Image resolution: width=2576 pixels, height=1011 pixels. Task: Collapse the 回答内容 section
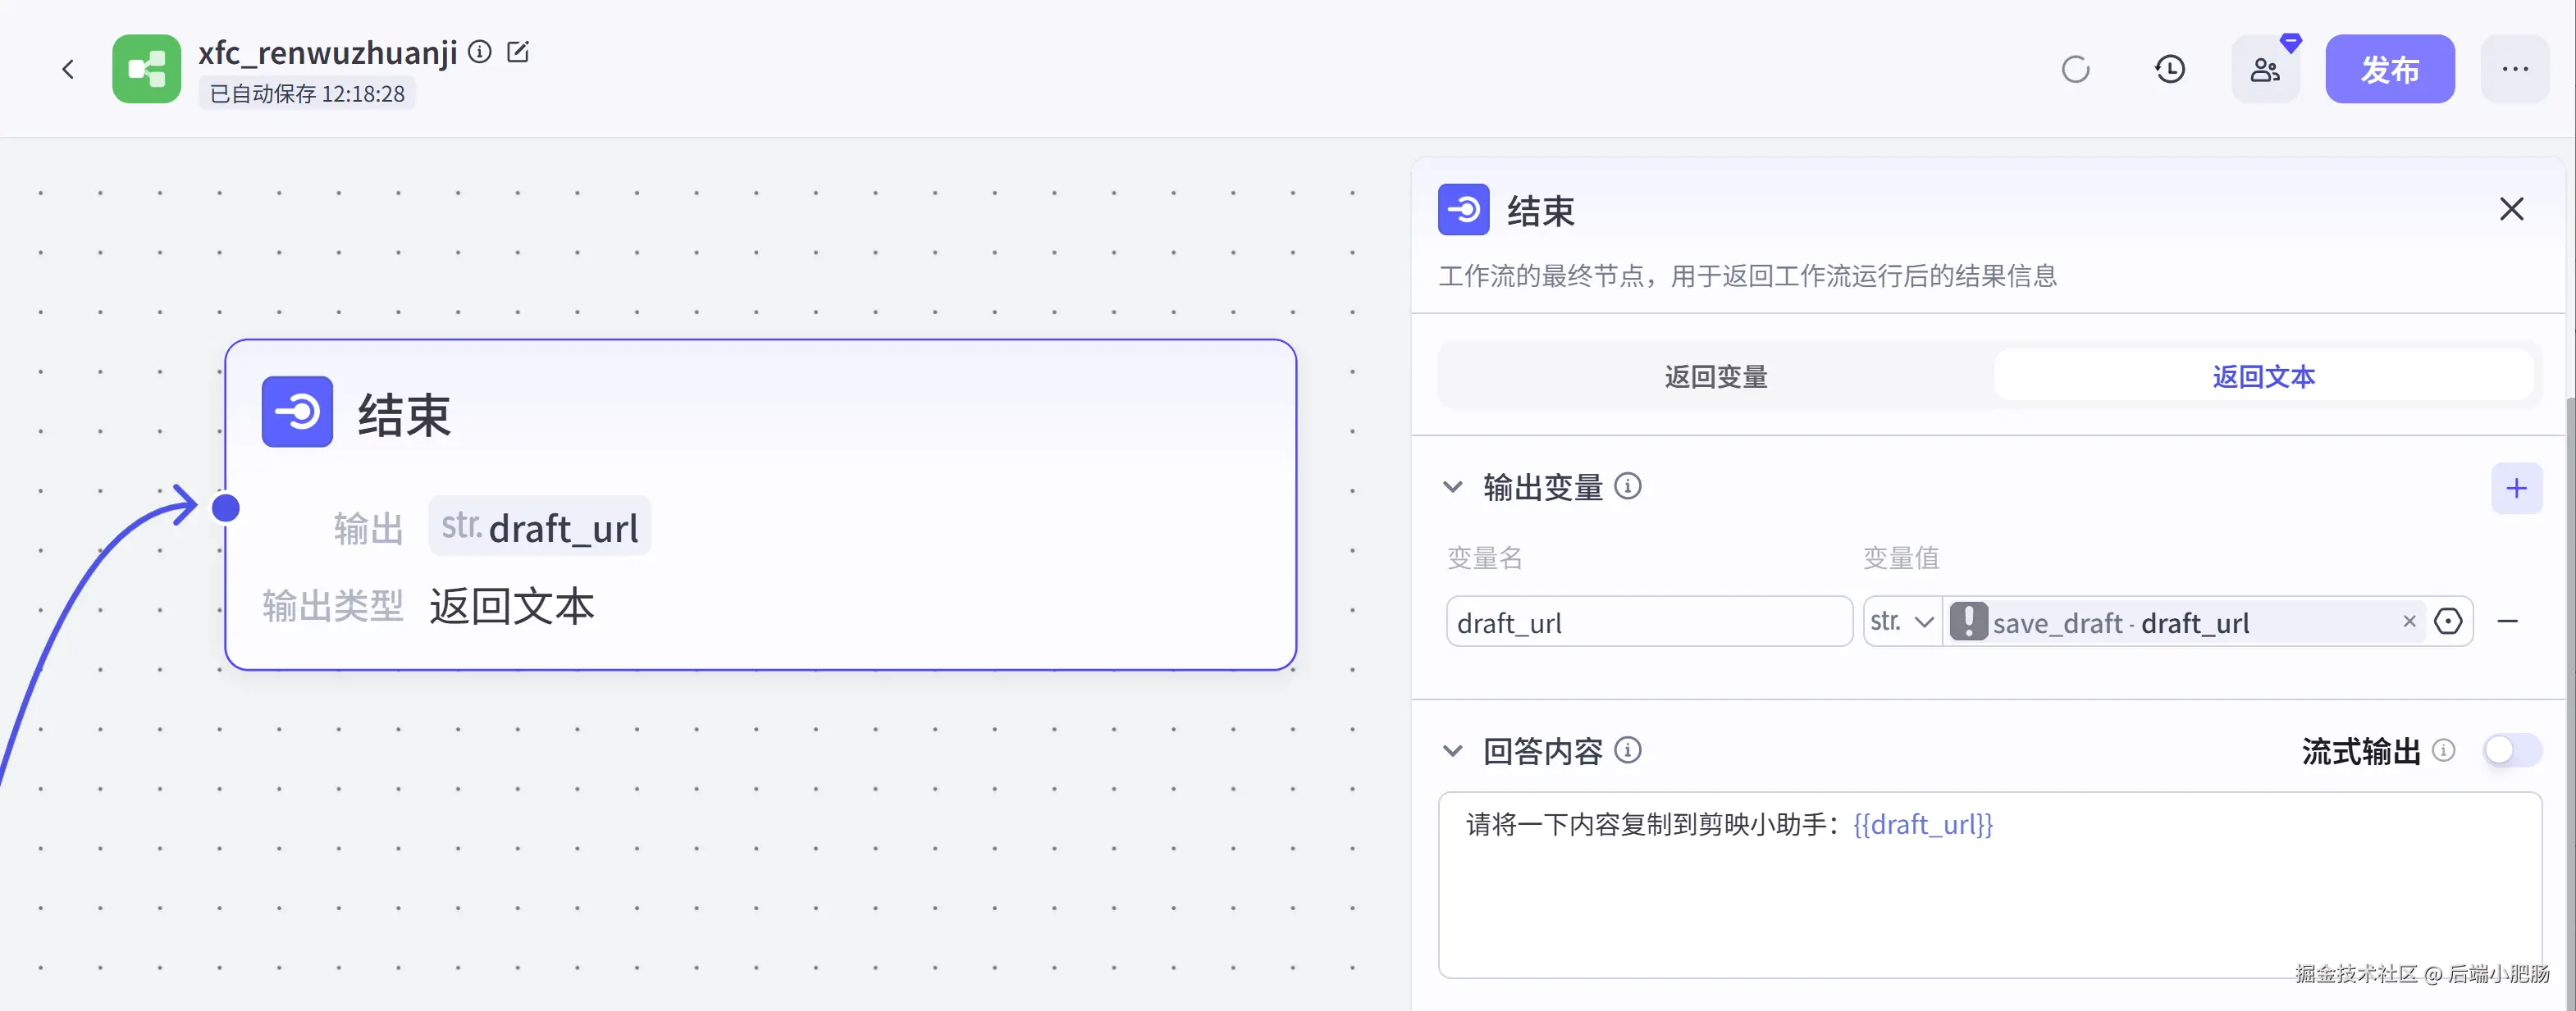click(x=1452, y=750)
